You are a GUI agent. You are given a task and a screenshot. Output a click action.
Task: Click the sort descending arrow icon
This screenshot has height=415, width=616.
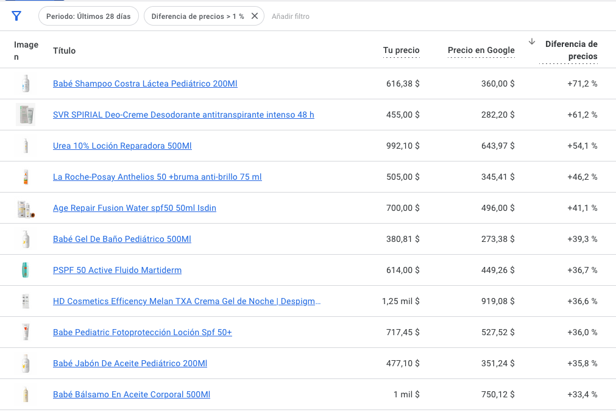[531, 41]
